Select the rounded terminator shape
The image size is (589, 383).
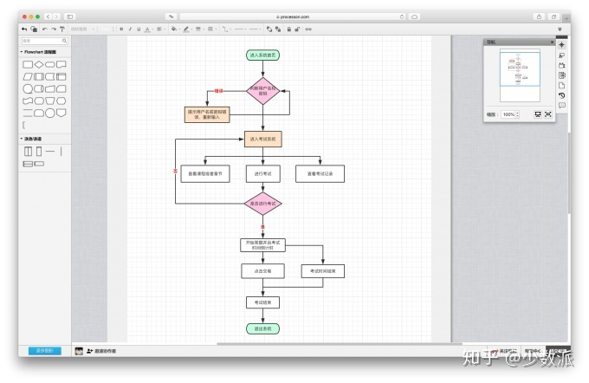click(x=50, y=65)
